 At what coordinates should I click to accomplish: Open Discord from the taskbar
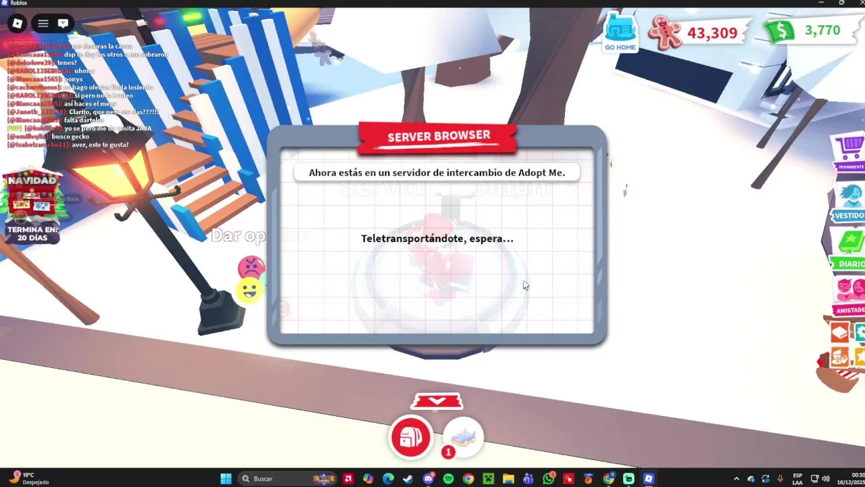tap(428, 479)
